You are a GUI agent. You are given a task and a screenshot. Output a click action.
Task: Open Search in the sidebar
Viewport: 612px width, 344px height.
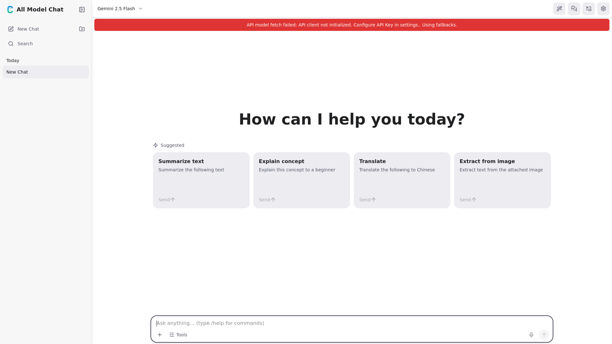click(46, 44)
